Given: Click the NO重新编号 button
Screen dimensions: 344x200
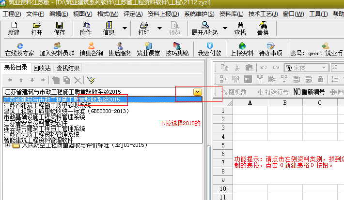Looking at the screenshot, I should click(x=309, y=91).
